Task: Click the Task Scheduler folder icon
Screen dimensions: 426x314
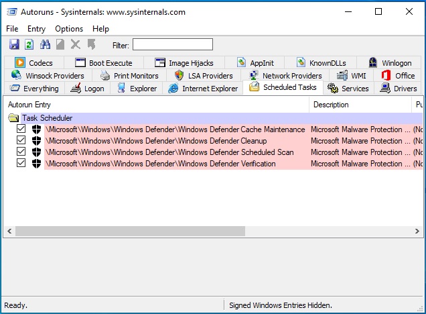Action: click(x=13, y=118)
